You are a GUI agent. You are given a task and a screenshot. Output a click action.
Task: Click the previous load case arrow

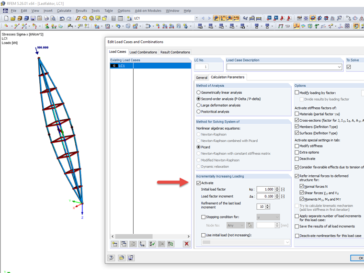(203, 18)
